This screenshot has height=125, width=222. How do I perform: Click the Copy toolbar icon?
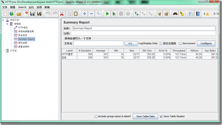coord(69,14)
